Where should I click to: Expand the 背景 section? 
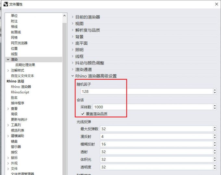point(72,37)
